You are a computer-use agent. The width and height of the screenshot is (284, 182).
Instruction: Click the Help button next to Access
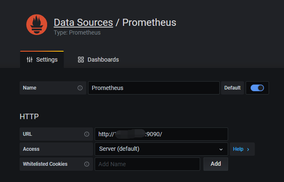tap(242, 149)
